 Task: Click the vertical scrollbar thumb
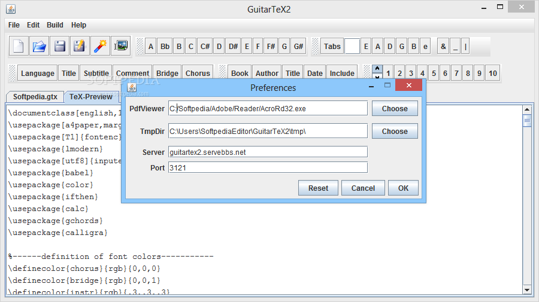[526, 121]
